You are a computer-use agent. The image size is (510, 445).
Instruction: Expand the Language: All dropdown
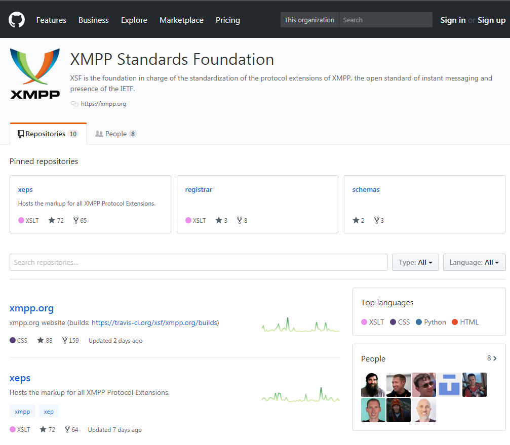474,262
